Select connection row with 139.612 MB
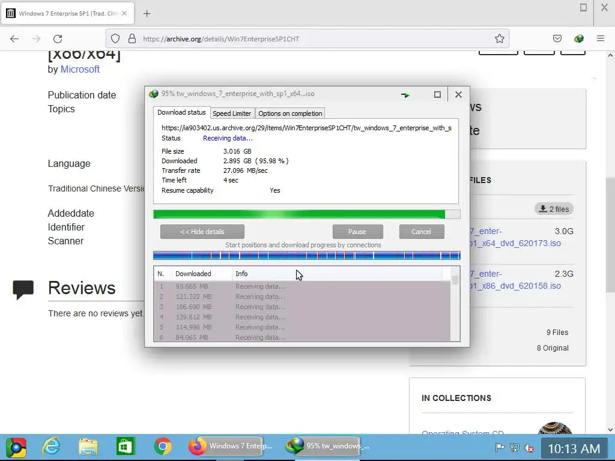The height and width of the screenshot is (461, 615). [x=302, y=317]
